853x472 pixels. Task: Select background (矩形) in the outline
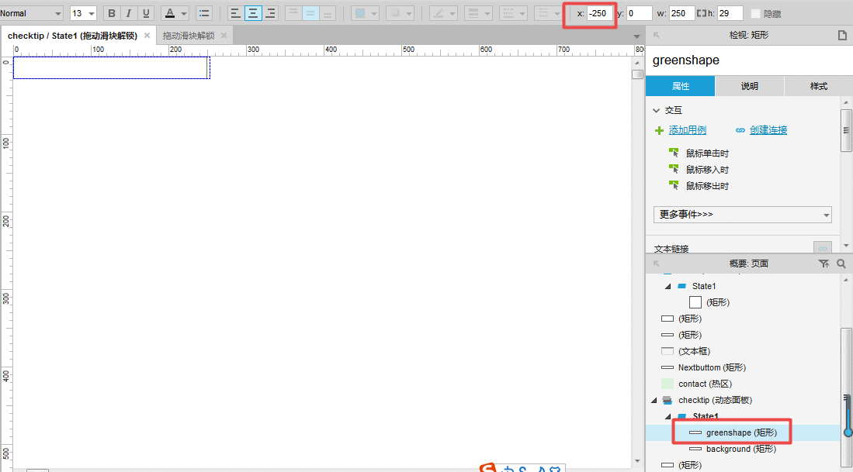point(741,450)
